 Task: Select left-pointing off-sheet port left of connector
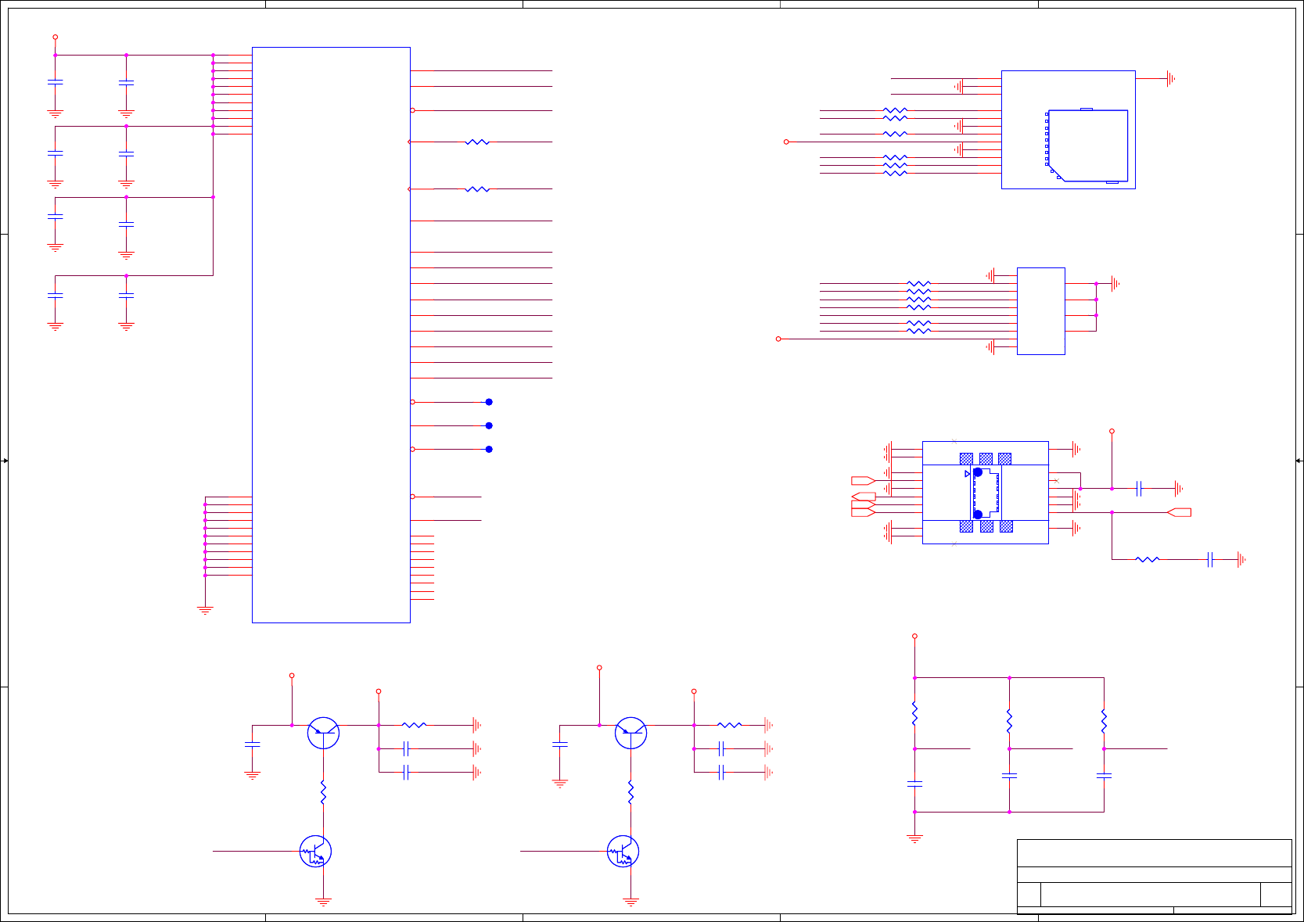coord(864,497)
